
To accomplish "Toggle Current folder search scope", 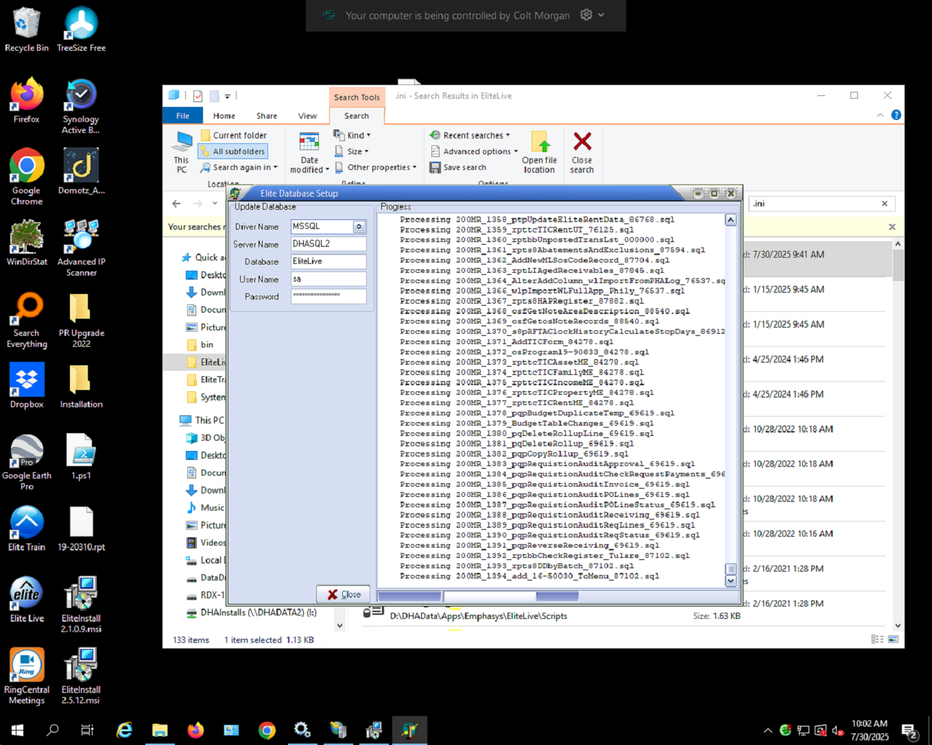I will pos(234,136).
